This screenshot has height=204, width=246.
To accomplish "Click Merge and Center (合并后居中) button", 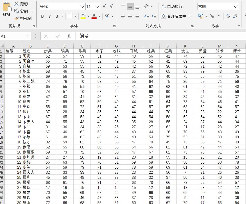I will [173, 16].
